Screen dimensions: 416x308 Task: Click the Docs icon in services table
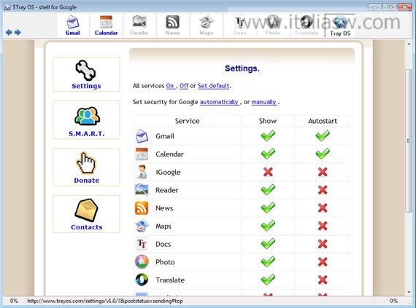[x=142, y=244]
